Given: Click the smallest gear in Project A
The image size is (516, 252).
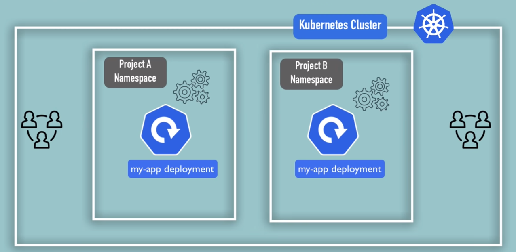Looking at the screenshot, I should [202, 97].
